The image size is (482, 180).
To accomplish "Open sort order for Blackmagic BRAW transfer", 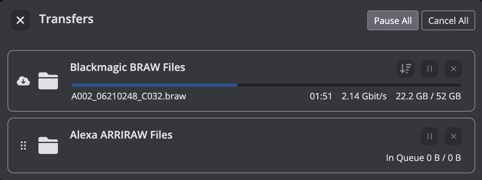I will click(x=406, y=69).
